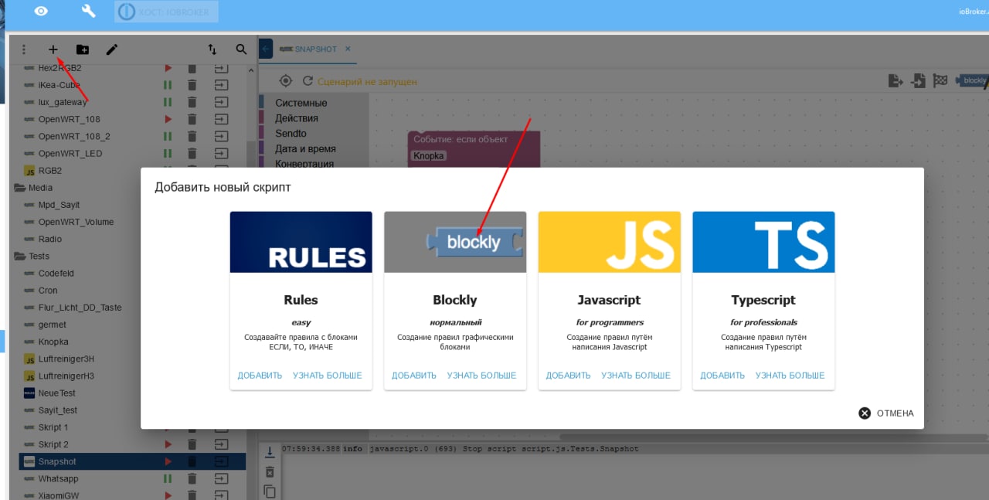Screen dimensions: 989x500
Task: Pause the iKea-Cube script
Action: pyautogui.click(x=167, y=85)
